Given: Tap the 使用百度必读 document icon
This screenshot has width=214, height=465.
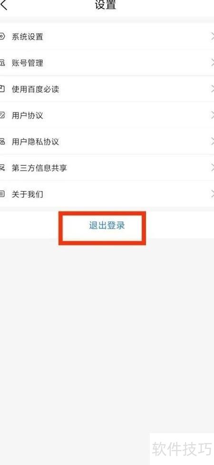Looking at the screenshot, I should [2, 89].
